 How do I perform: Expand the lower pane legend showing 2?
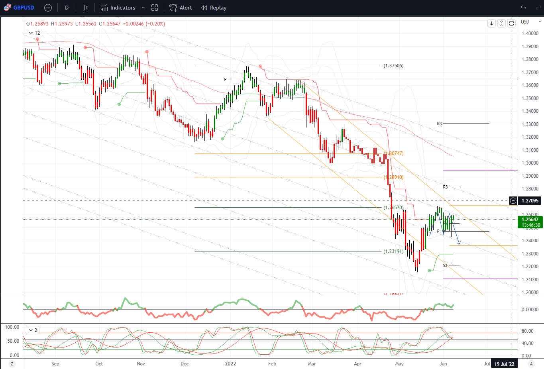click(33, 330)
